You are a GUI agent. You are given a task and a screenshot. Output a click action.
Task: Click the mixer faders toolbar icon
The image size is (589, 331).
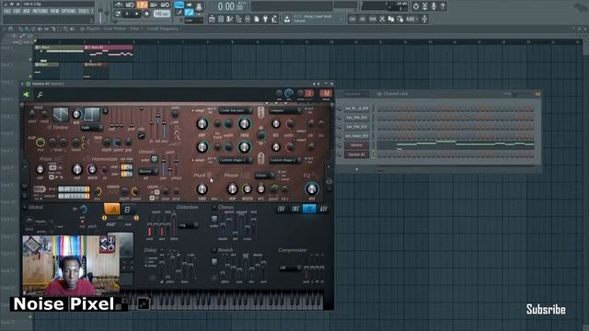tap(248, 18)
